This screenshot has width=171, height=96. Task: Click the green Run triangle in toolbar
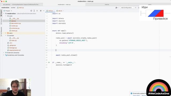click(136, 8)
